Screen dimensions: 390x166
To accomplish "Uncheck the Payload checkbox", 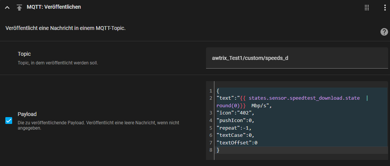I will click(x=9, y=121).
